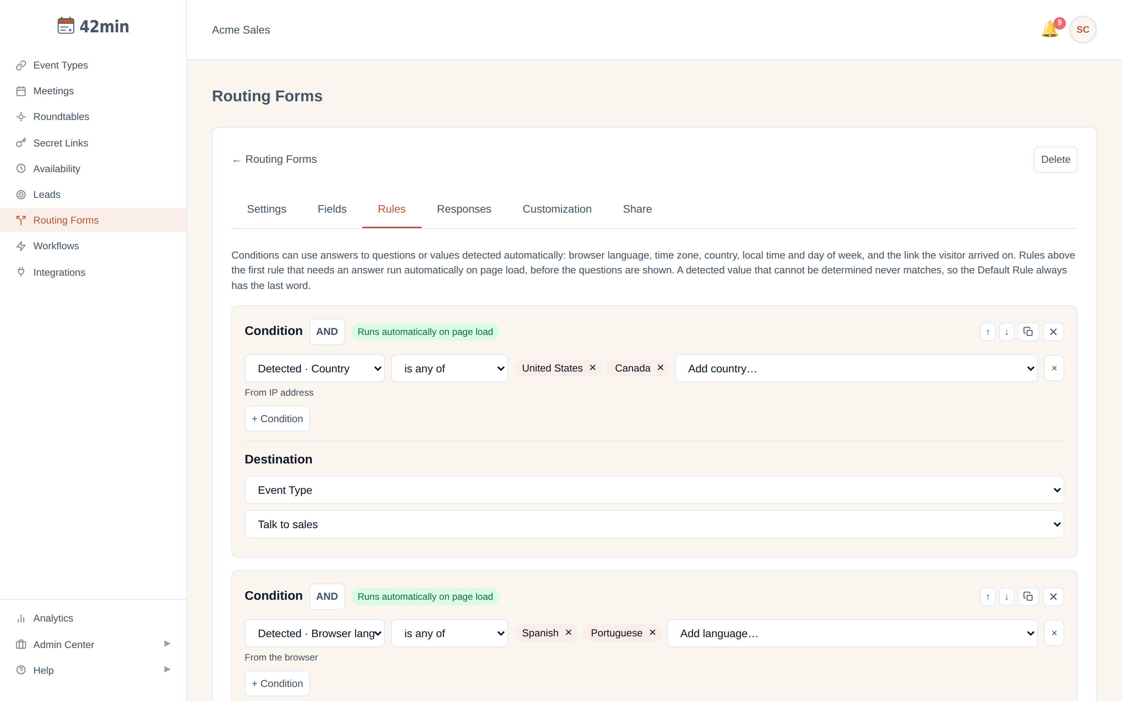Image resolution: width=1122 pixels, height=701 pixels.
Task: Open the language rule operator dropdown
Action: click(449, 633)
